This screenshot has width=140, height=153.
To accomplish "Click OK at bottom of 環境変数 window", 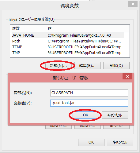I will coord(91,142).
